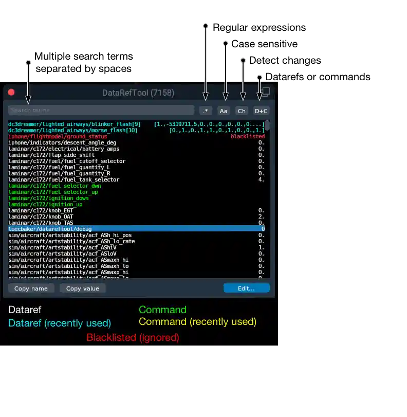The height and width of the screenshot is (417, 407).
Task: Select sim/aircraft/artstability/acf_ASloV row
Action: click(136, 253)
